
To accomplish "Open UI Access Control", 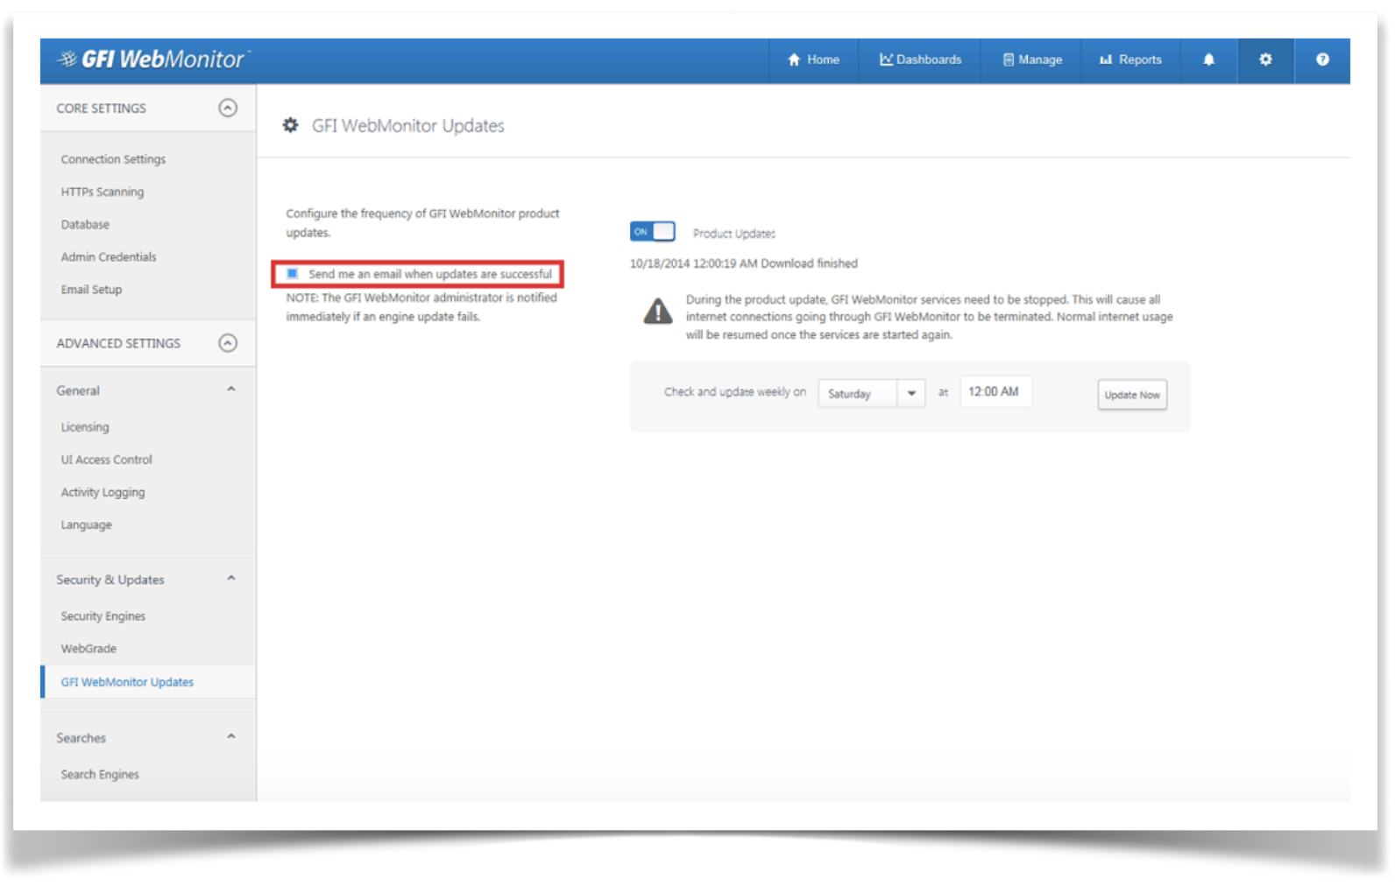I will point(106,460).
